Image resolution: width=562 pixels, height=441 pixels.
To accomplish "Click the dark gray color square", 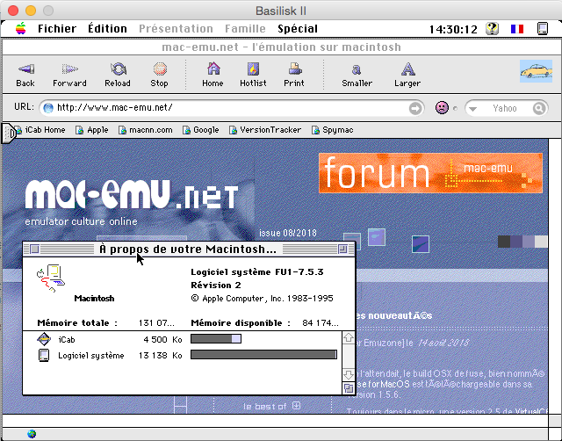I will (504, 242).
